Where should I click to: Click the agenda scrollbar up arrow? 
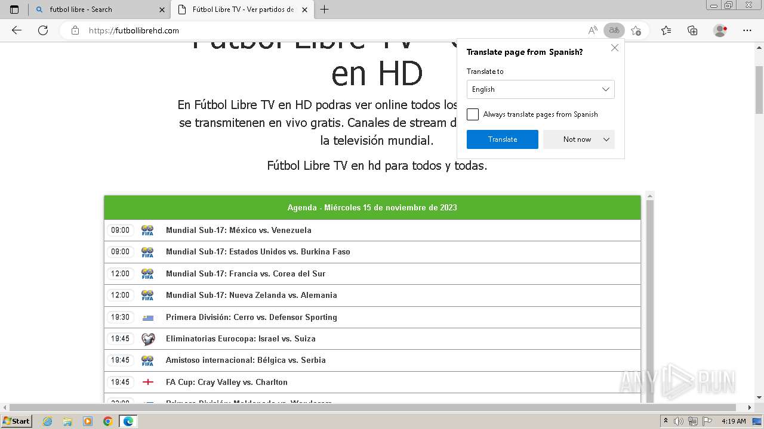point(650,195)
